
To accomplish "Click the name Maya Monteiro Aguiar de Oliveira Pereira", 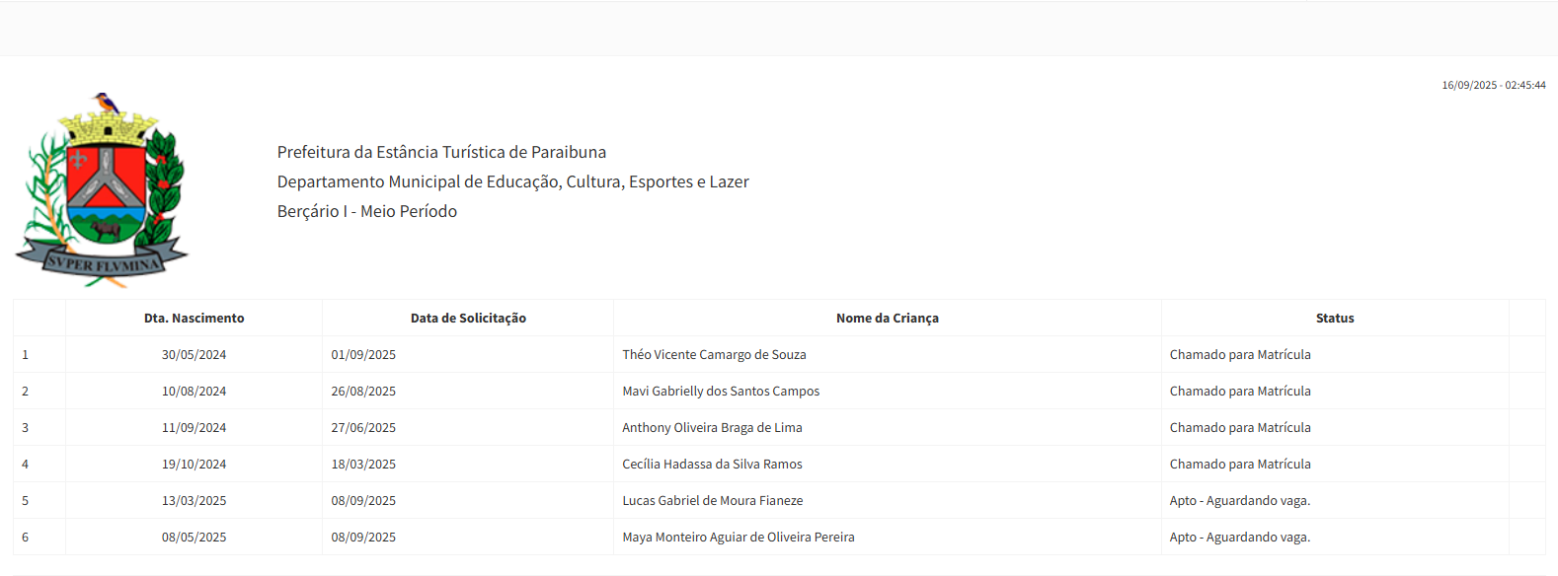I will pyautogui.click(x=739, y=538).
